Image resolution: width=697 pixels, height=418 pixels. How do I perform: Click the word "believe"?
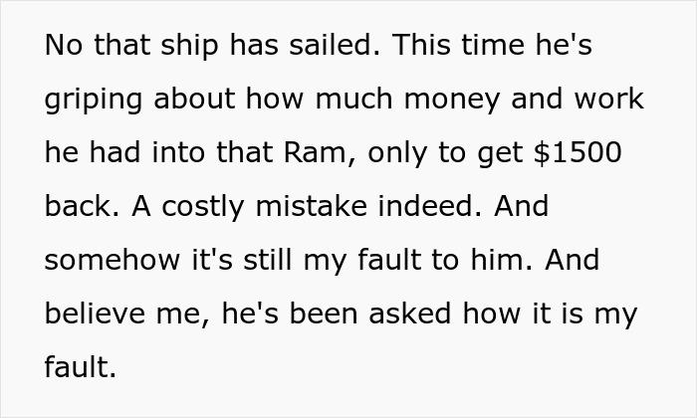click(x=95, y=314)
